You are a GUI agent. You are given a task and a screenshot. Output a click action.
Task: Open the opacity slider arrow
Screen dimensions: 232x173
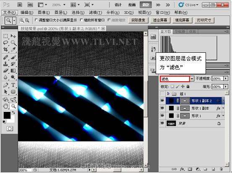(x=226, y=78)
